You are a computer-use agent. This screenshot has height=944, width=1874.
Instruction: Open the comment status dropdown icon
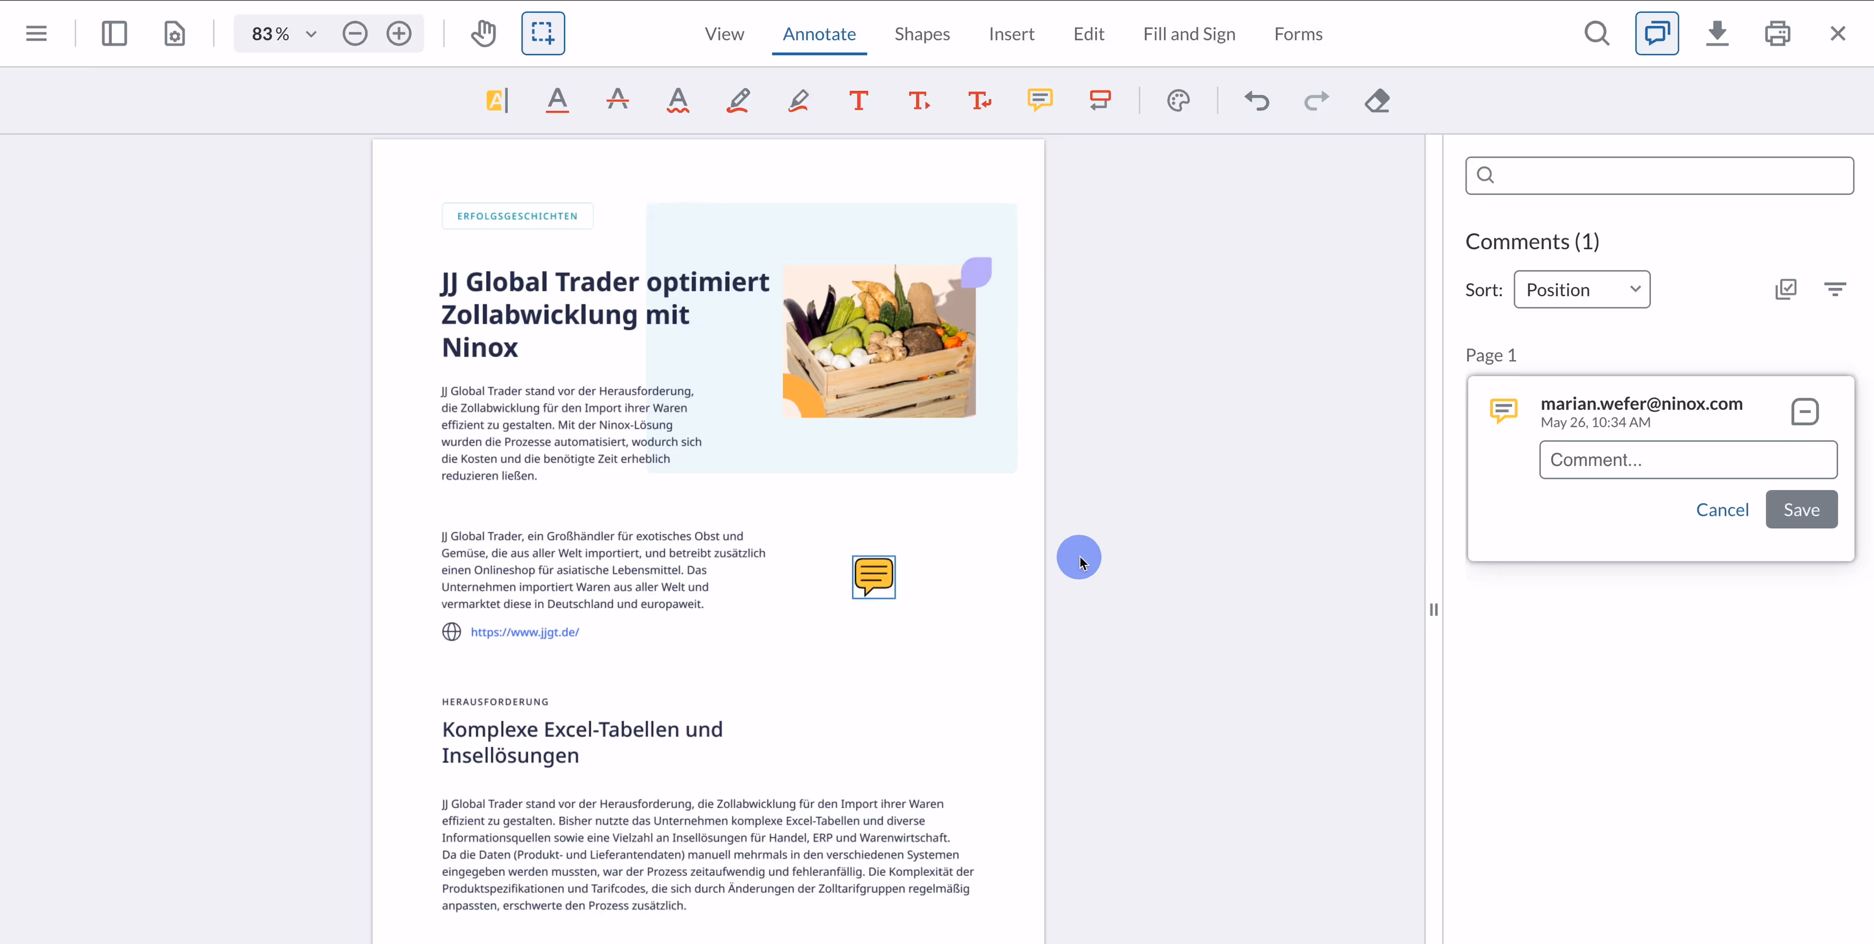click(1804, 412)
